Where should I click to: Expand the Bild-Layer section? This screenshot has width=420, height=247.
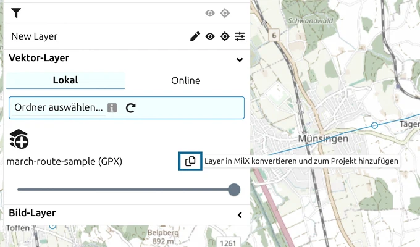pyautogui.click(x=240, y=215)
